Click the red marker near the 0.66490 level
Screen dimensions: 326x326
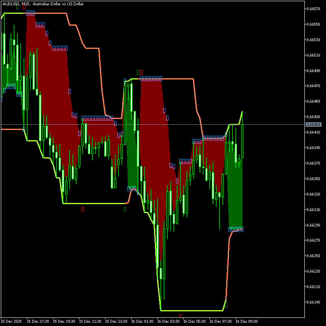[x=141, y=73]
